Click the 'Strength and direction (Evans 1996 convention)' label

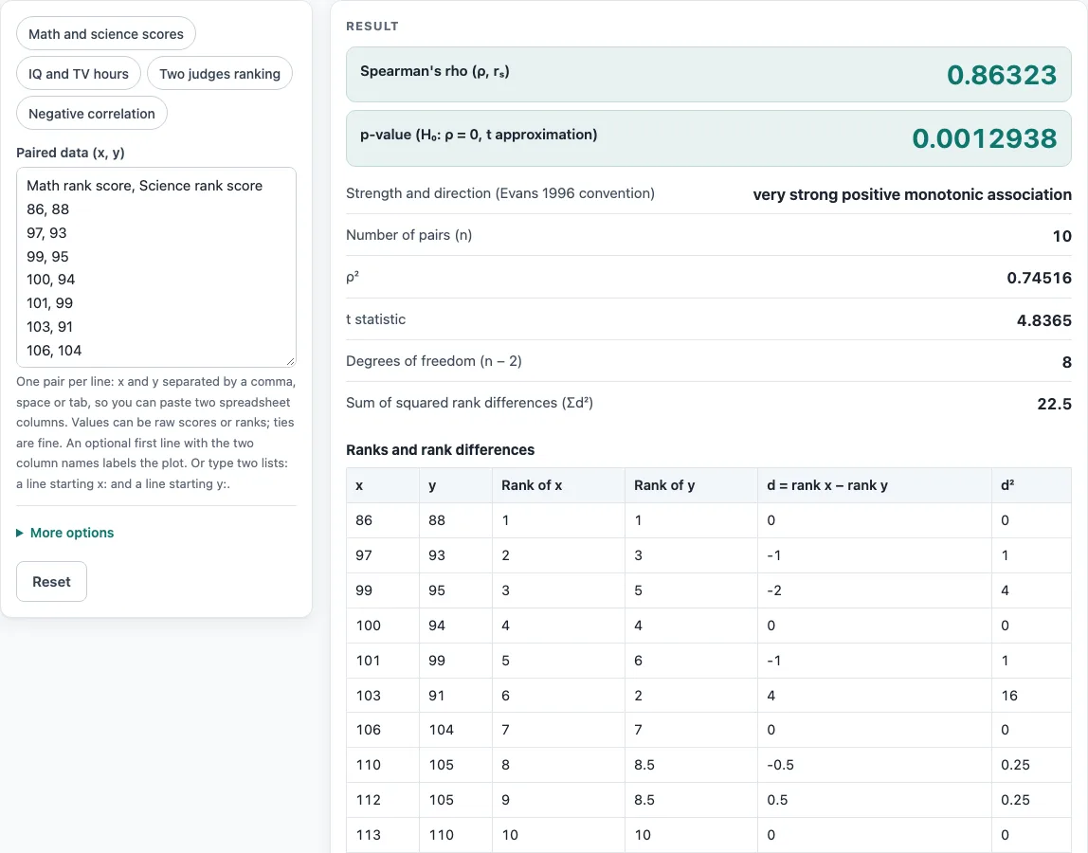click(x=499, y=193)
